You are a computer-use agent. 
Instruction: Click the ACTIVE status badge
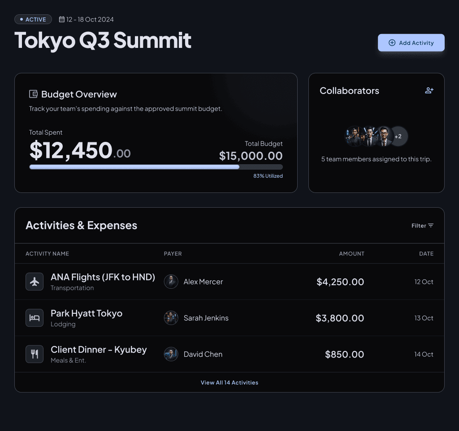pos(33,19)
